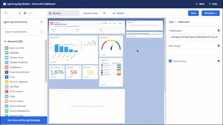Select the Recommendations component icon
The width and height of the screenshot is (223, 125).
tap(6, 111)
